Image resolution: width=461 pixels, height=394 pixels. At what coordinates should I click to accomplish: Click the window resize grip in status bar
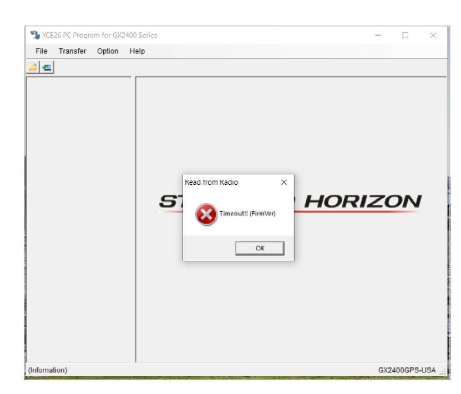443,372
